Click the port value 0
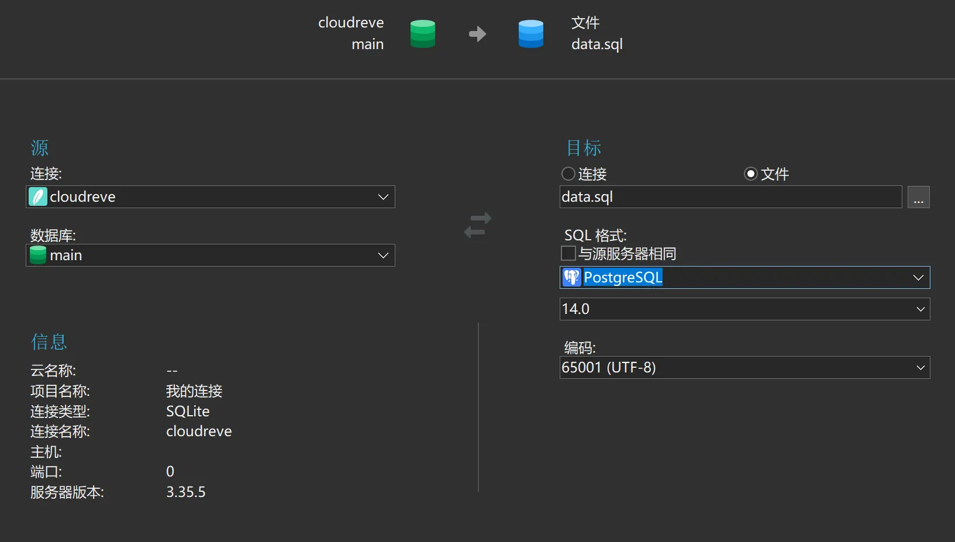This screenshot has height=542, width=955. pos(170,472)
